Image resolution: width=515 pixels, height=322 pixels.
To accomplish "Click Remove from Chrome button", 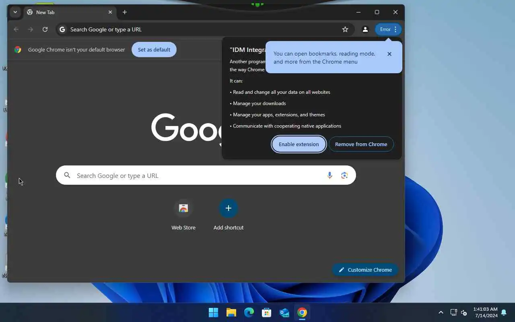I will pos(361,144).
